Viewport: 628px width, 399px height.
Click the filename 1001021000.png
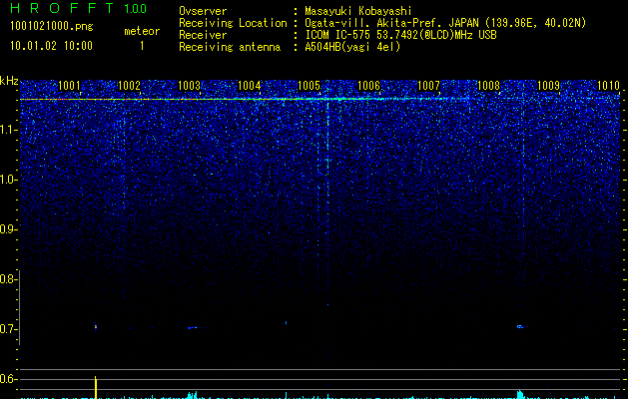52,26
